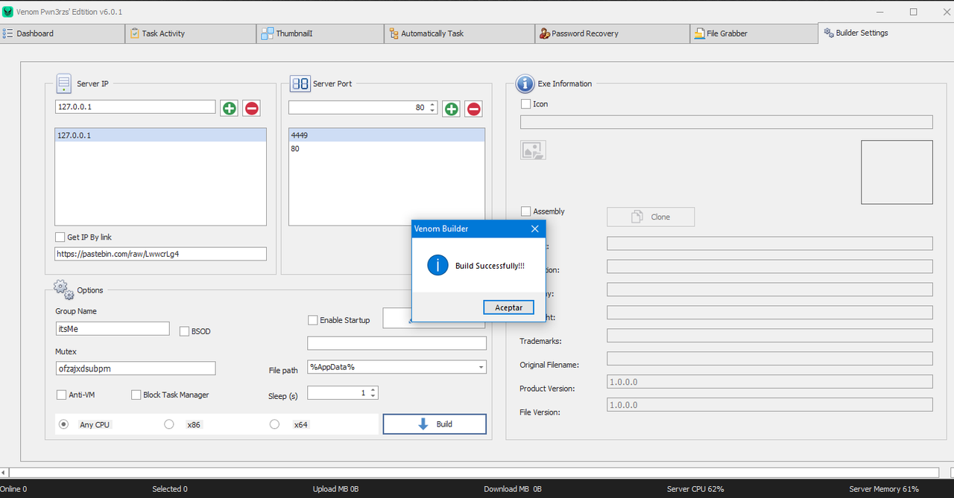Click the Selected 0 status bar entry
Viewport: 954px width, 498px height.
pyautogui.click(x=170, y=489)
